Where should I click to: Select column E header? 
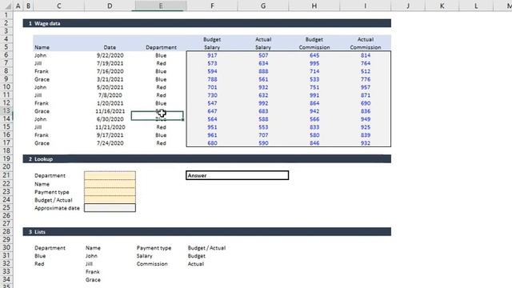[161, 6]
